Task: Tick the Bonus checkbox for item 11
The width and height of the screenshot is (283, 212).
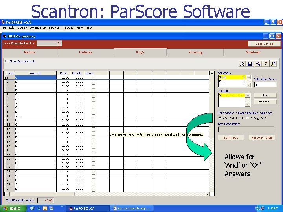Action: click(x=93, y=120)
